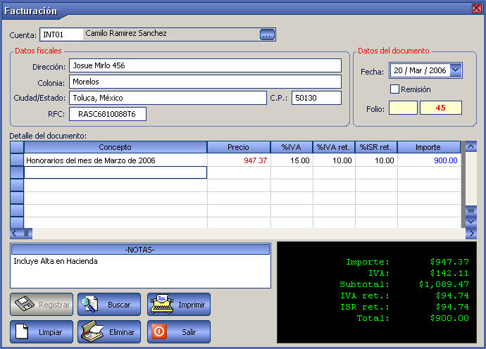Click the %IVA column header
486x349 pixels.
click(x=292, y=147)
